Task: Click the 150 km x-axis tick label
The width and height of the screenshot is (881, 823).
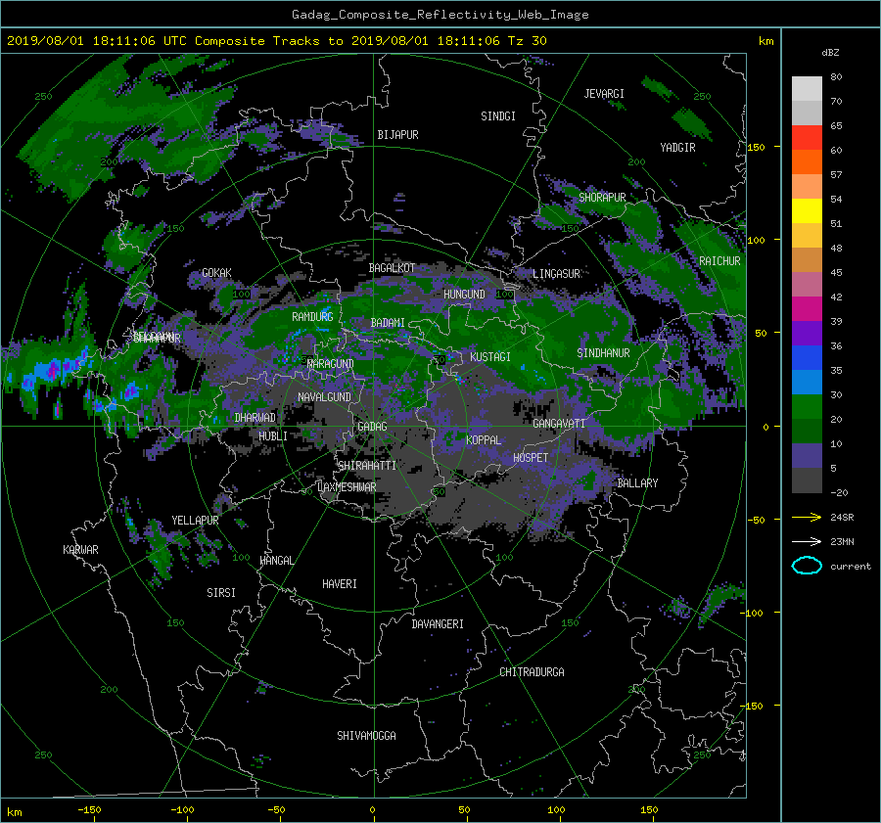Action: pyautogui.click(x=649, y=810)
